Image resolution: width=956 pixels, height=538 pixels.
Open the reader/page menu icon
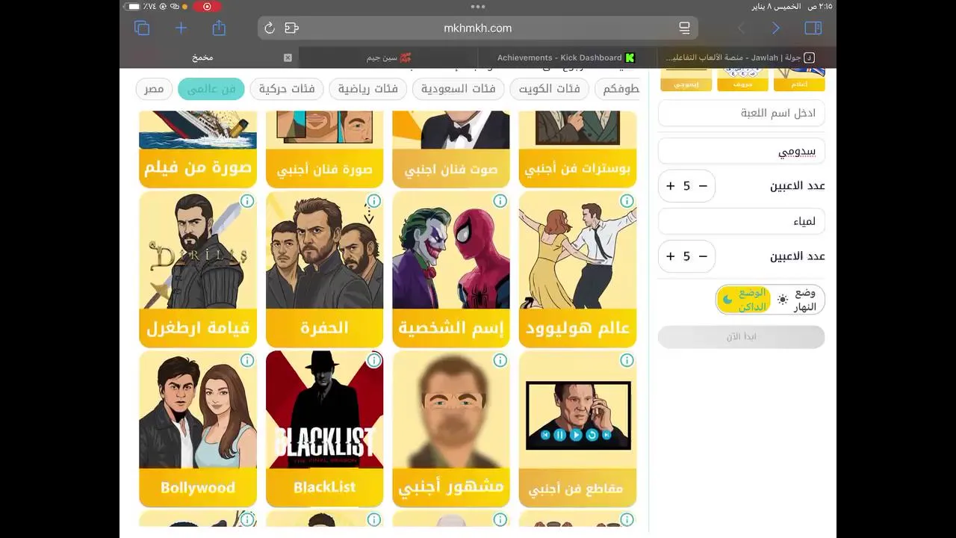click(x=684, y=28)
